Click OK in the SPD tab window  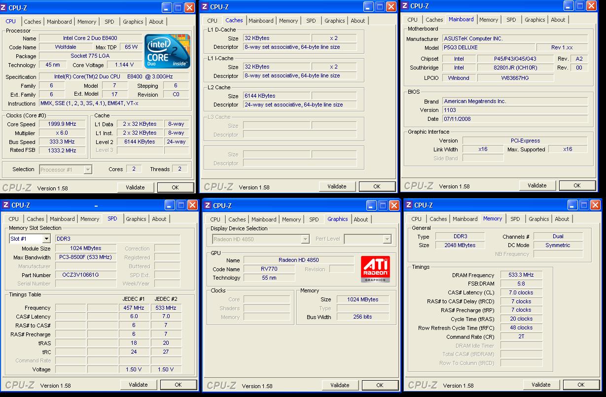178,385
